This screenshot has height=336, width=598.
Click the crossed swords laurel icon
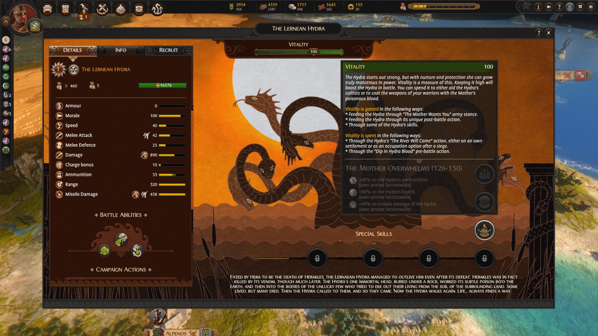(x=102, y=9)
